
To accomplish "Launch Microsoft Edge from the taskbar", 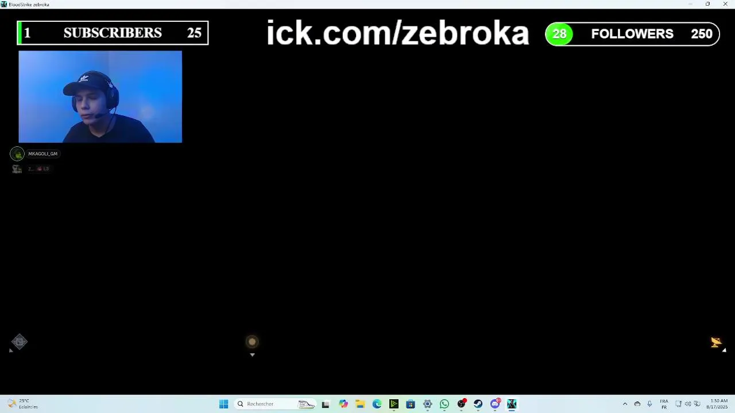I will (377, 404).
